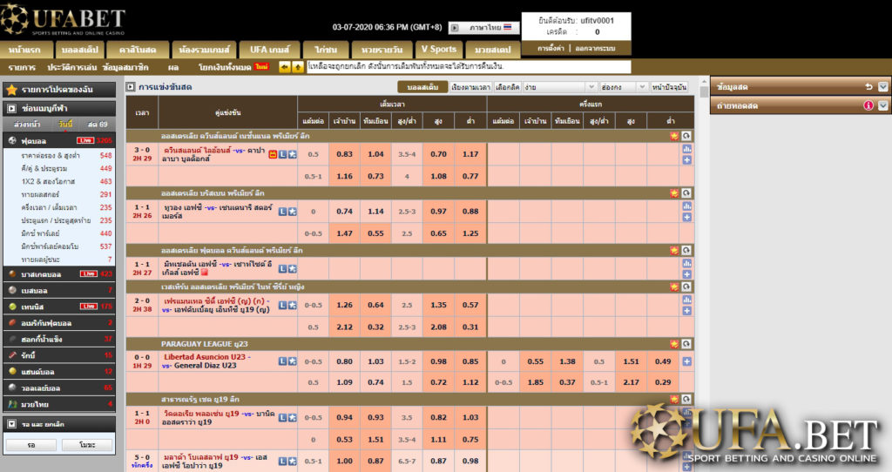Click the scroll-up arrow of the match list scrollbar
Image resolution: width=892 pixels, height=472 pixels.
click(704, 81)
